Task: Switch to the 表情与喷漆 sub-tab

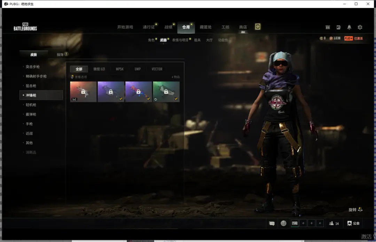Action: (180, 40)
